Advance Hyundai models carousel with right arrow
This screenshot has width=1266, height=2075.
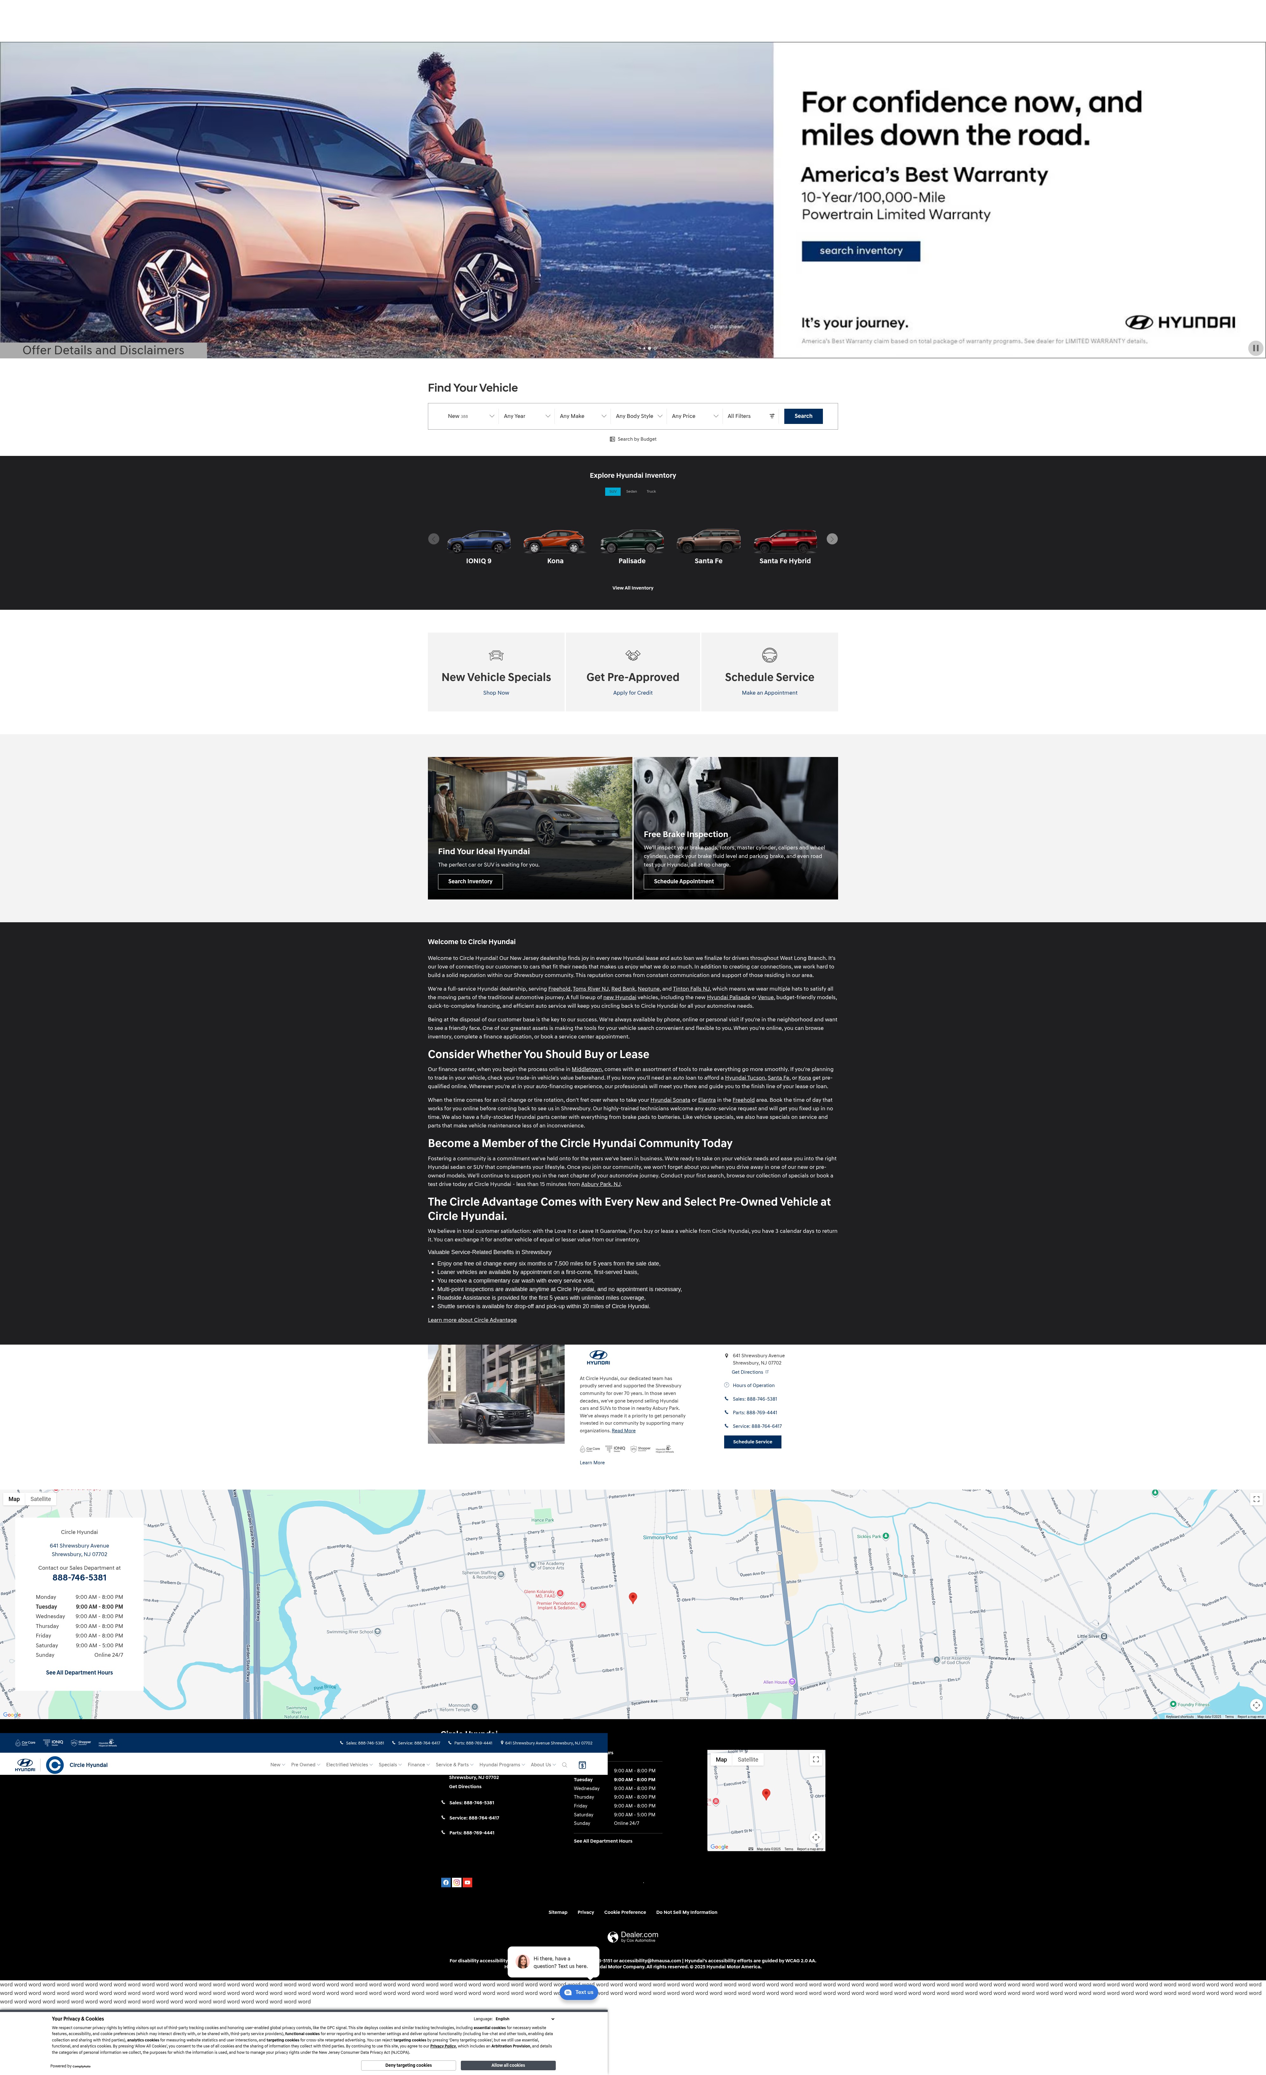click(x=832, y=539)
